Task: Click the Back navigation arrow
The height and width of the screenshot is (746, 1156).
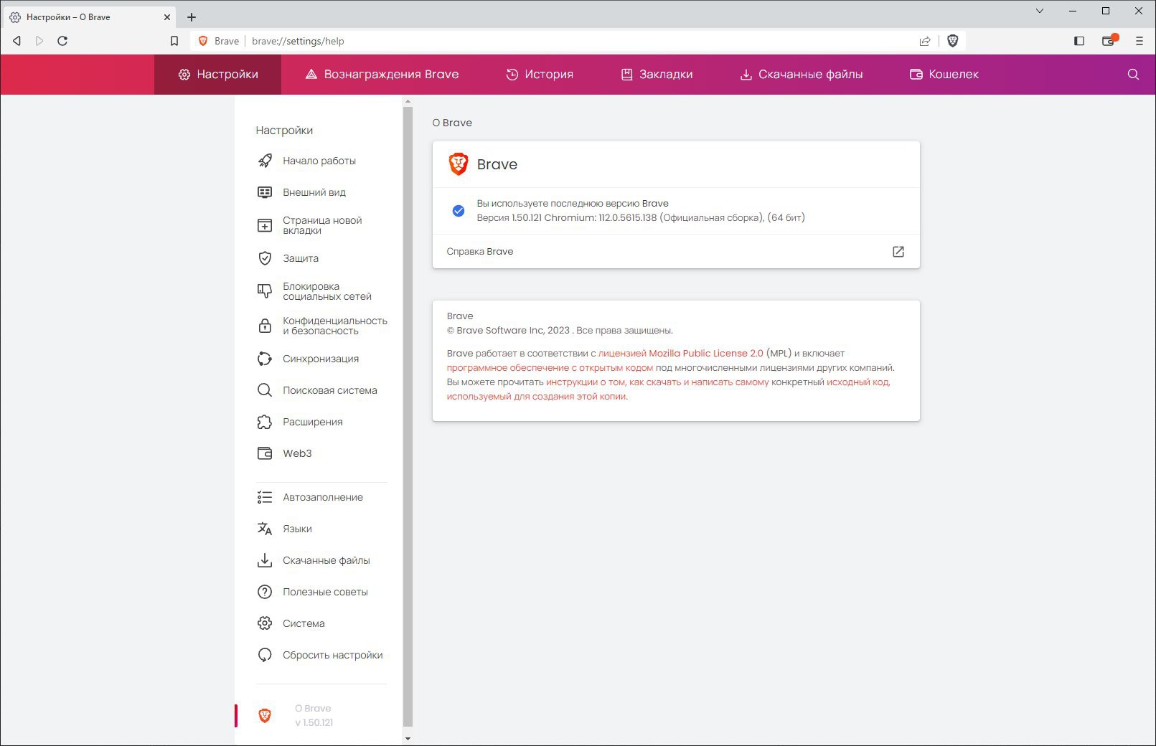Action: click(x=17, y=41)
